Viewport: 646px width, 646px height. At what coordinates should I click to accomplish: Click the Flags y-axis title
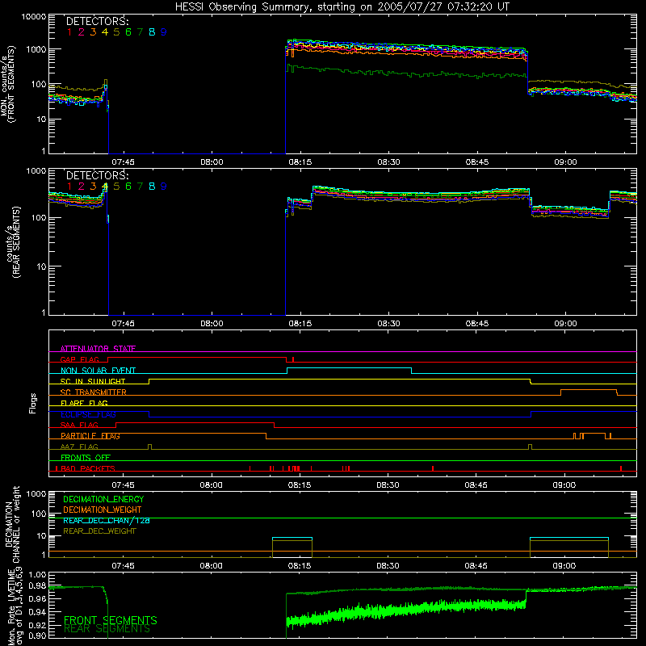click(x=32, y=403)
